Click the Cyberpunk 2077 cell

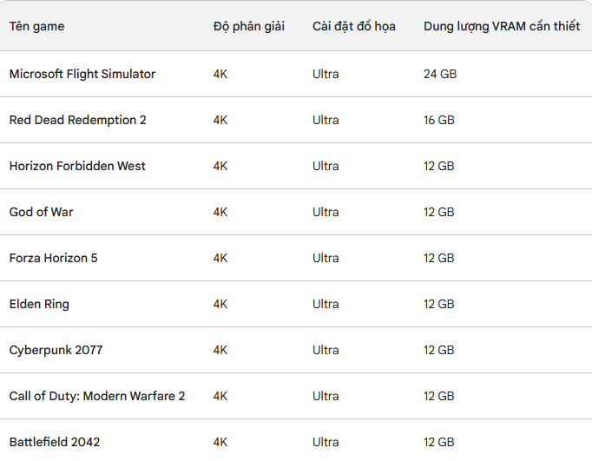56,351
